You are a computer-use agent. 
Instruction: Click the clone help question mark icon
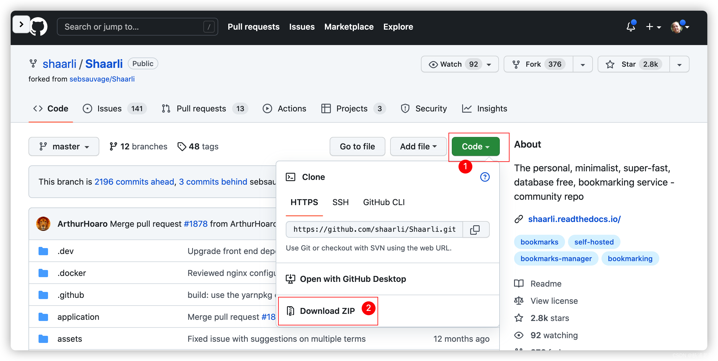pyautogui.click(x=485, y=177)
